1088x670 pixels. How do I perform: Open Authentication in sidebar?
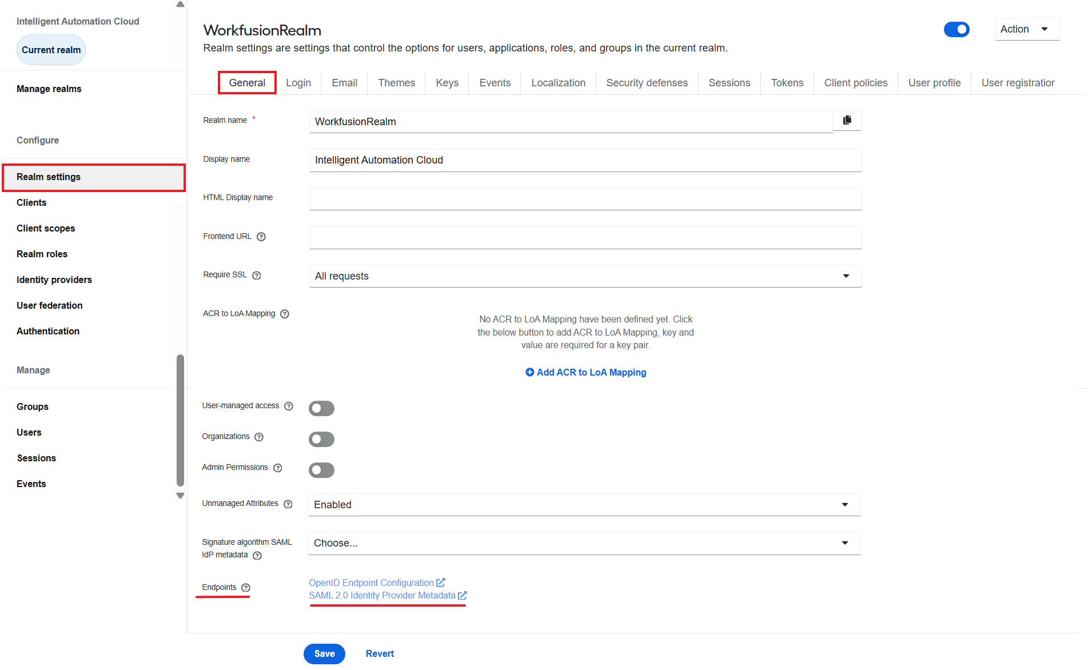[x=48, y=332]
